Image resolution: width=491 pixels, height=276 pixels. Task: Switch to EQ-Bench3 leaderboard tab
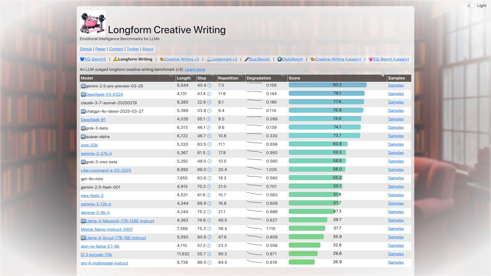(x=93, y=59)
